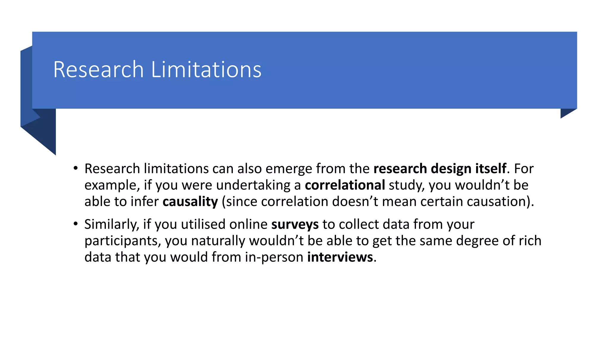Click the bold phrase "research design itself"
The width and height of the screenshot is (609, 342).
tap(440, 169)
